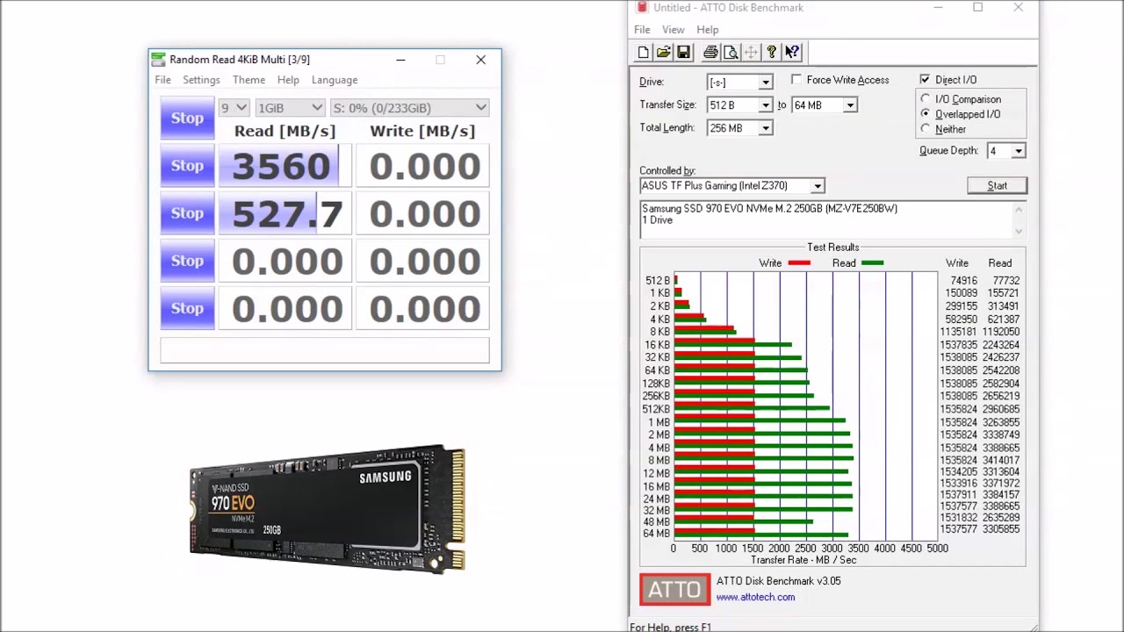Click the Stop button beside the 527.7 result

187,213
